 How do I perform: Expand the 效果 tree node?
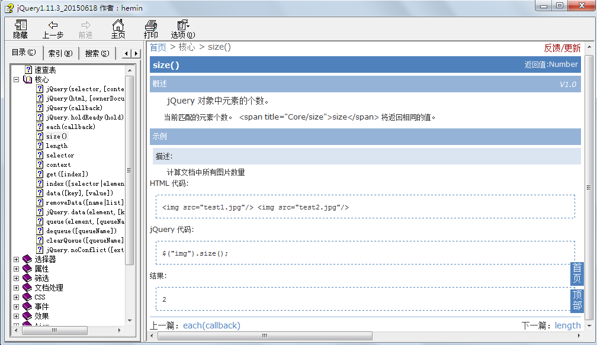(17, 317)
